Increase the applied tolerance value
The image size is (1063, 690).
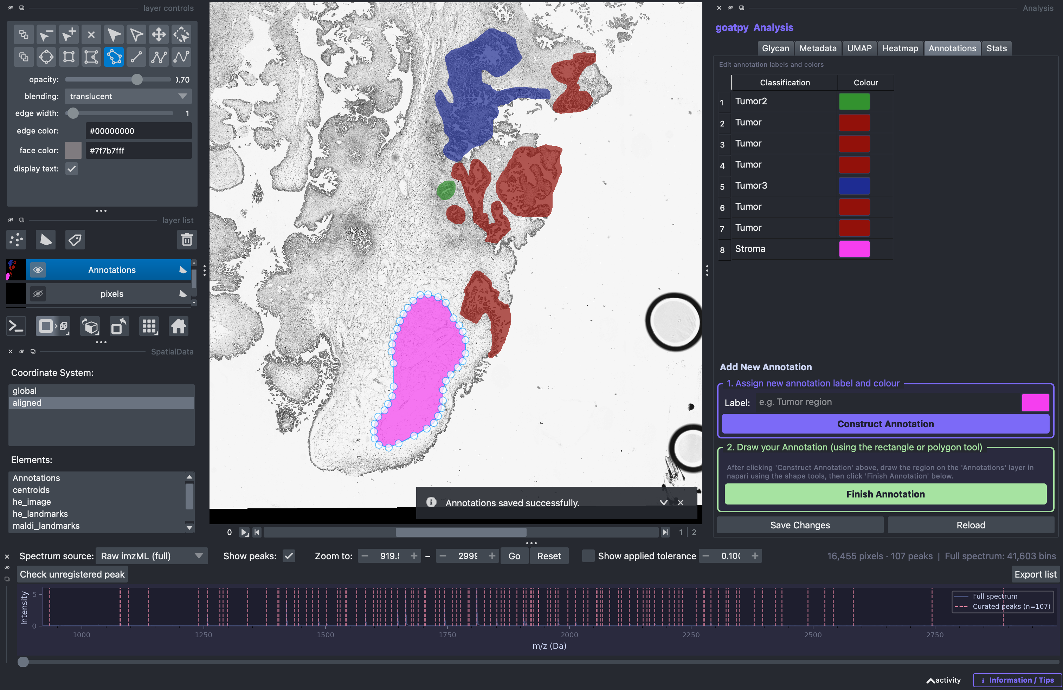pos(755,556)
